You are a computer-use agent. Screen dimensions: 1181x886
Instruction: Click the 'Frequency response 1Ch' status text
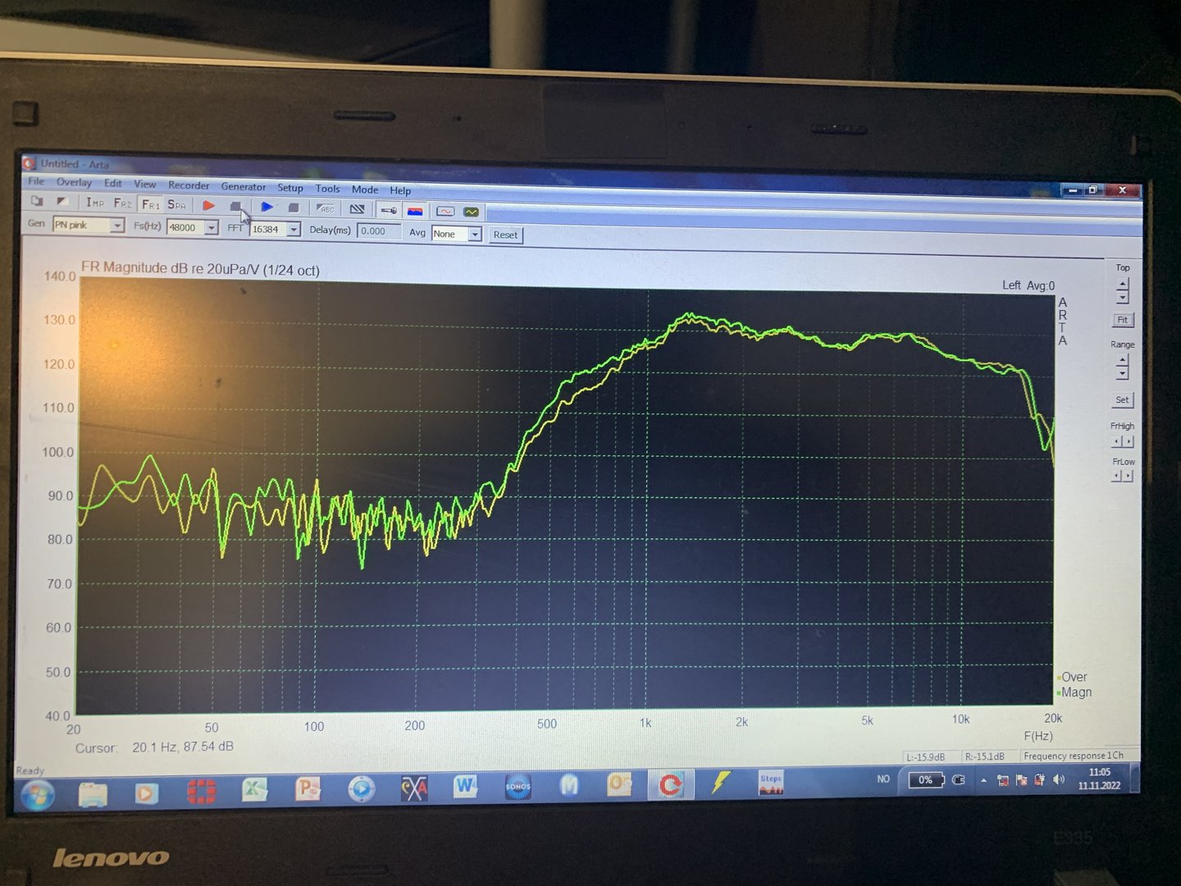[1074, 756]
